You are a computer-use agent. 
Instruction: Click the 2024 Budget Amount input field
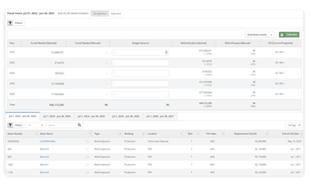[x=140, y=73]
